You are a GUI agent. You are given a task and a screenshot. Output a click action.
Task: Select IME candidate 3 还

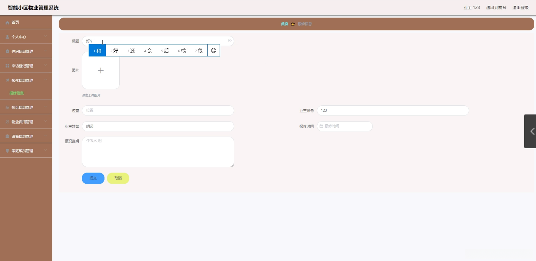coord(131,51)
